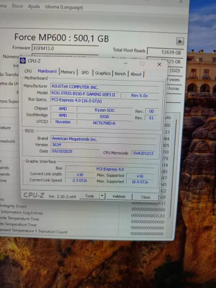The image size is (216, 288).
Task: Click the NCT6798D-R field
Action: click(104, 123)
